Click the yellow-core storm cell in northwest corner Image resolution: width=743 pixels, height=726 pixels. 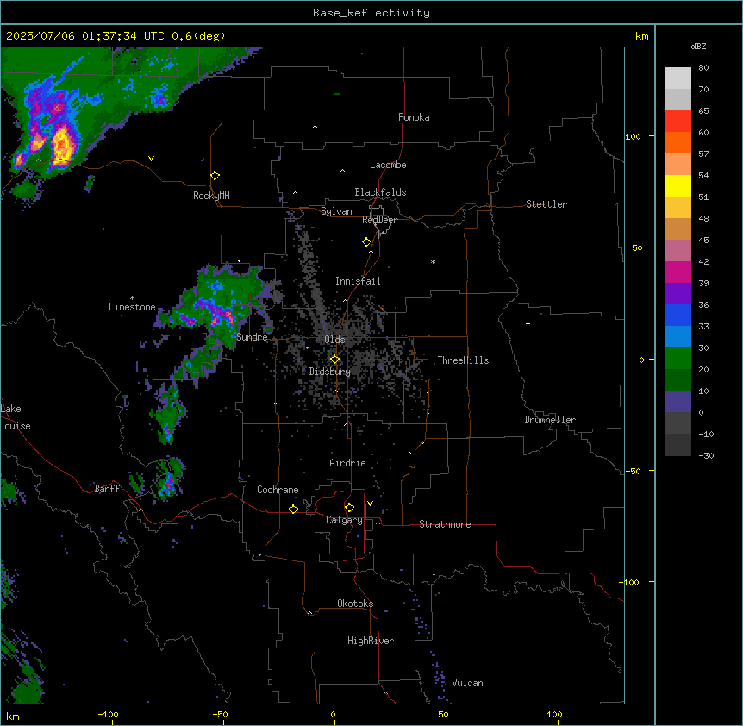(x=62, y=146)
